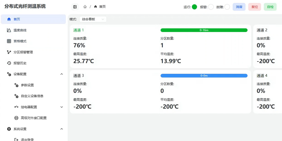Click the home icon in breadcrumb
The width and height of the screenshot is (282, 141).
coord(85,7)
